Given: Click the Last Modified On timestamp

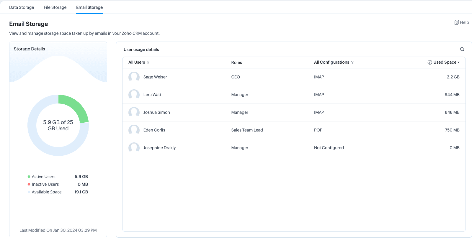Looking at the screenshot, I should 58,230.
